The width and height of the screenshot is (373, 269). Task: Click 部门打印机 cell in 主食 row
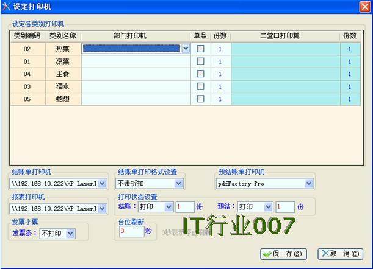click(x=136, y=74)
